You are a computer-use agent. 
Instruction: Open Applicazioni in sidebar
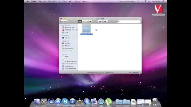coord(69,48)
